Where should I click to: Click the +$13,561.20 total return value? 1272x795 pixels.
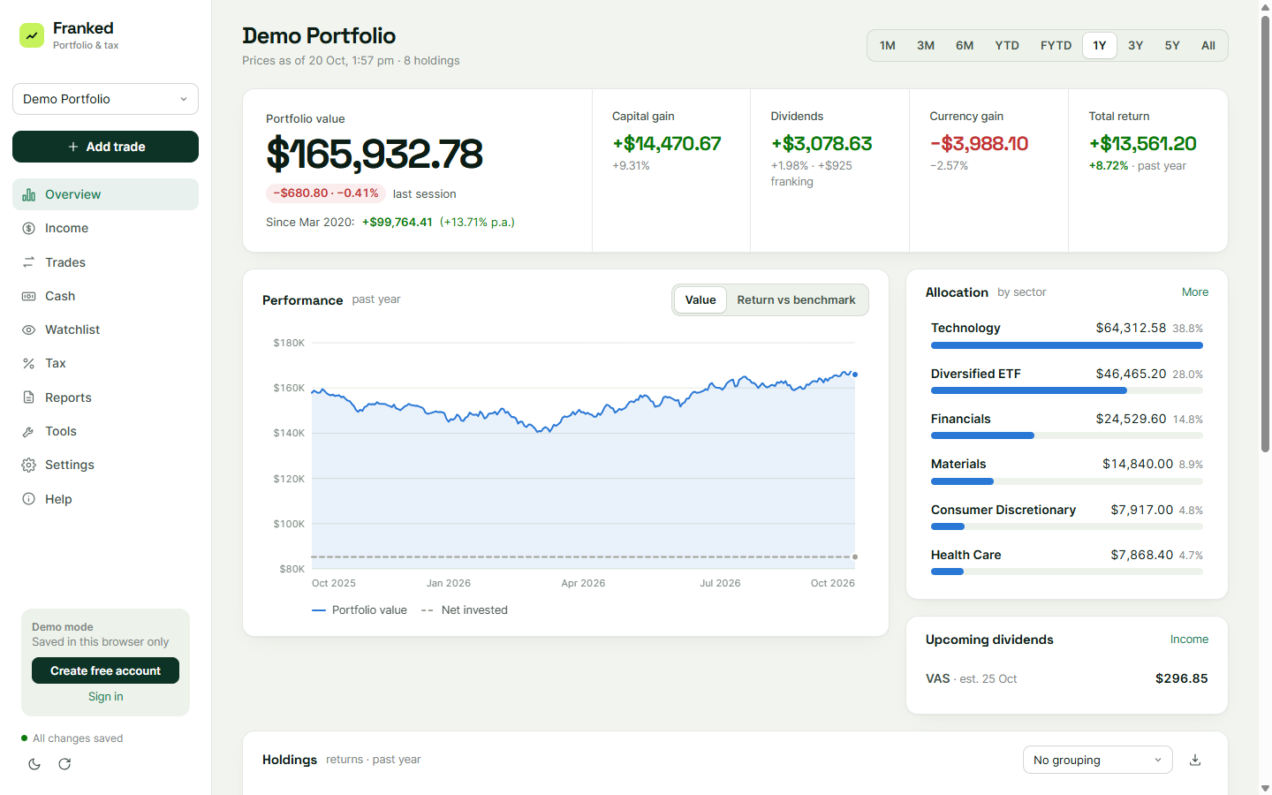point(1143,143)
